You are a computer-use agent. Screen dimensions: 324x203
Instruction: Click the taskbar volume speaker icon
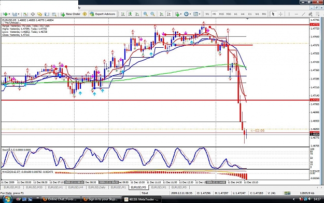pyautogui.click(x=309, y=199)
